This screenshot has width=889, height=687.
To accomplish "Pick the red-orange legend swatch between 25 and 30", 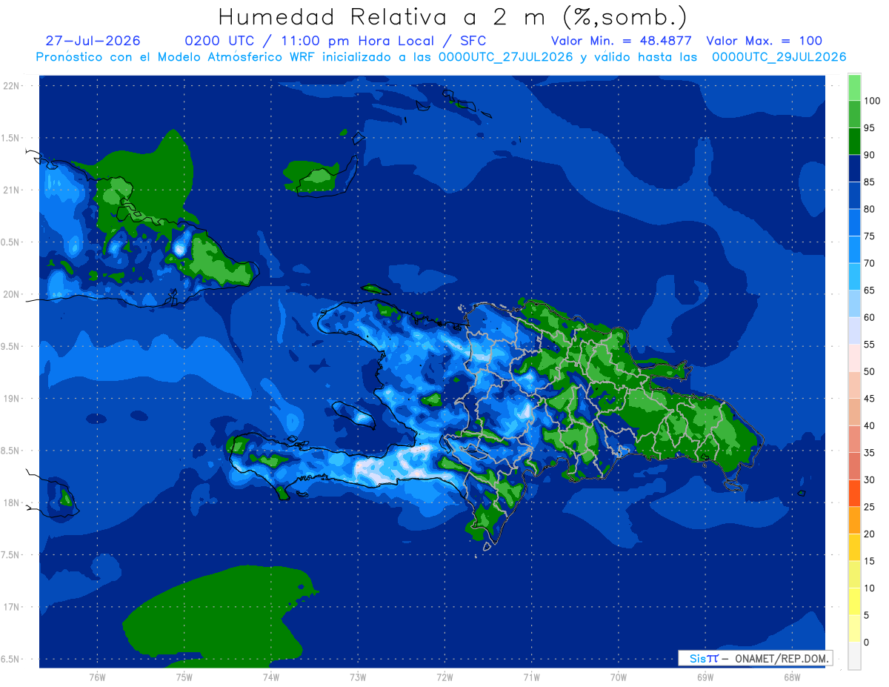I will [x=854, y=494].
